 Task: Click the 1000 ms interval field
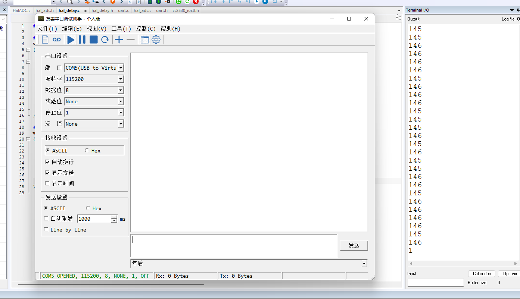[94, 219]
